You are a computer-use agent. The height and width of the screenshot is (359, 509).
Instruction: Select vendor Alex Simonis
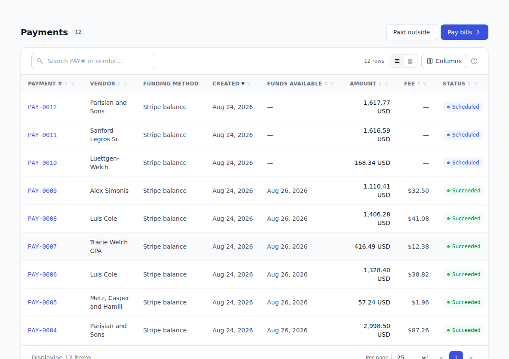[x=109, y=191]
